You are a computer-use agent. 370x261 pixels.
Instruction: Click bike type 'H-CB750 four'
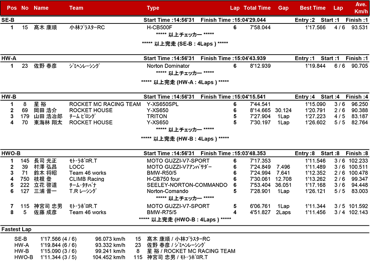pyautogui.click(x=163, y=179)
